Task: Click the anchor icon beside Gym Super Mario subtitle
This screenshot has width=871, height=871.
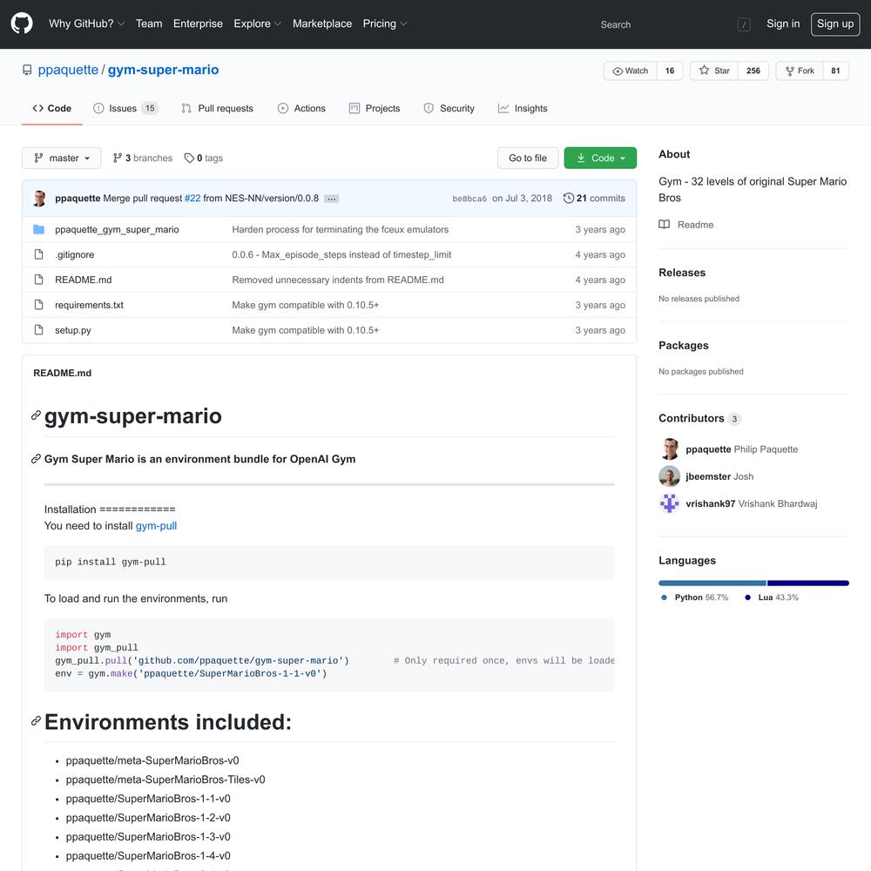Action: [36, 459]
